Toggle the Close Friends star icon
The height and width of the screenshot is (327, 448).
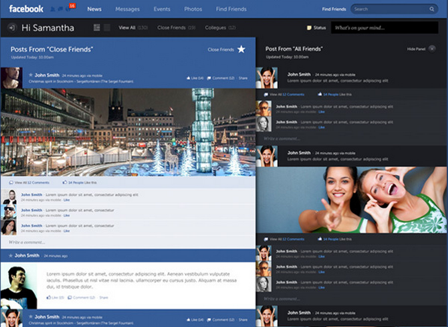pyautogui.click(x=241, y=49)
